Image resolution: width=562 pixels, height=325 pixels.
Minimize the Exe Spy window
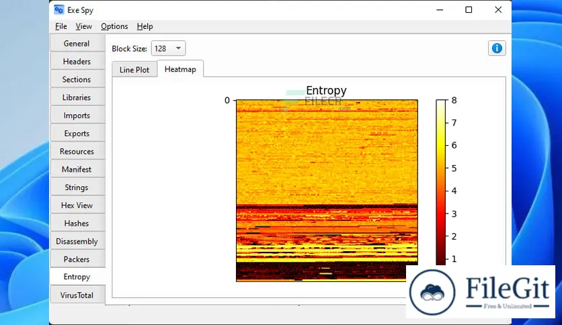coord(440,10)
